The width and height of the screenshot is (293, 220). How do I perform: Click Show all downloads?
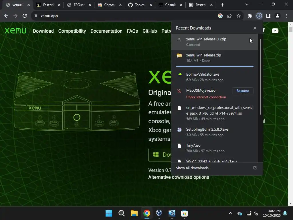(192, 168)
